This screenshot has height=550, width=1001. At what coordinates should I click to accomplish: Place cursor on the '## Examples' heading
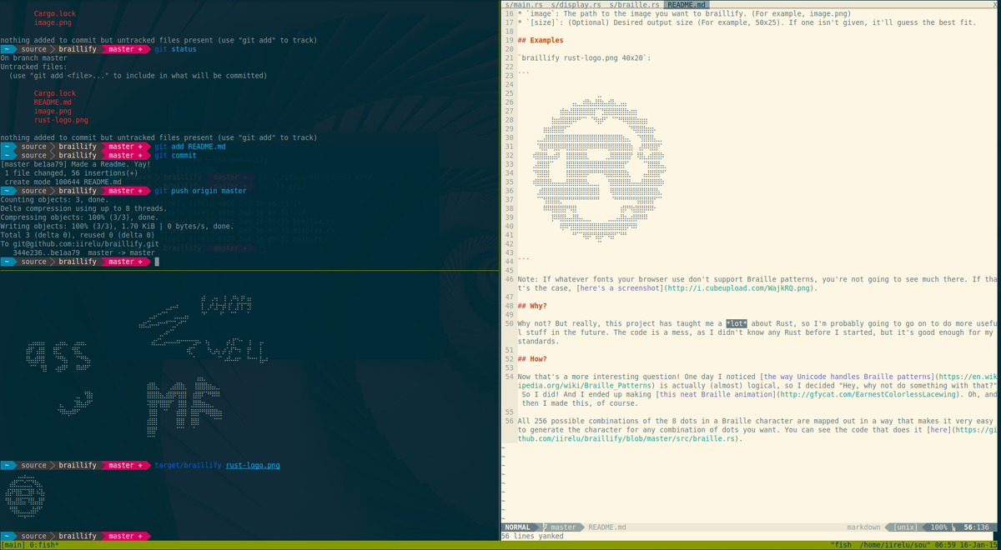540,40
